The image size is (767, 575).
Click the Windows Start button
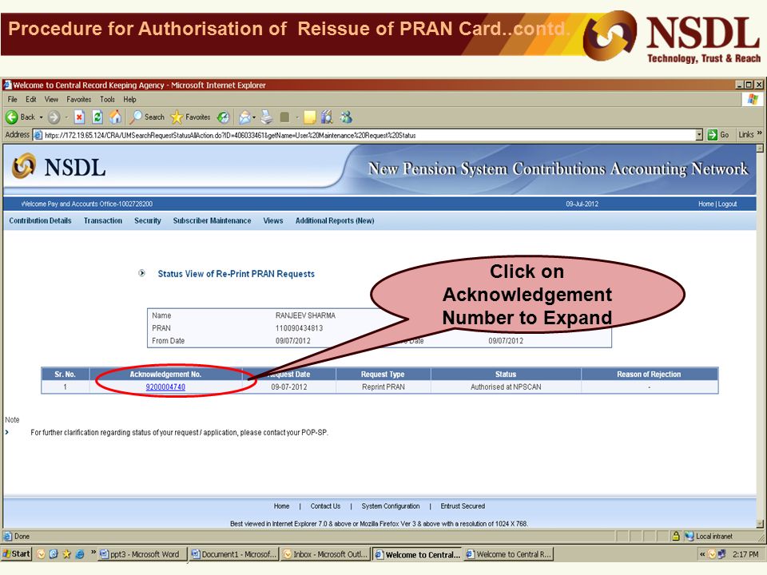17,553
